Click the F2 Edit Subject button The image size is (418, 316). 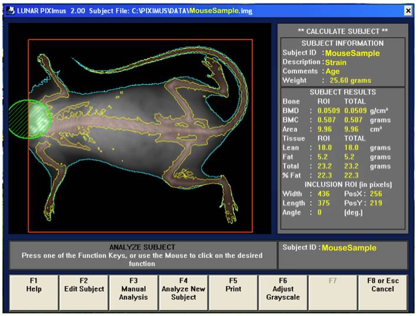click(84, 293)
